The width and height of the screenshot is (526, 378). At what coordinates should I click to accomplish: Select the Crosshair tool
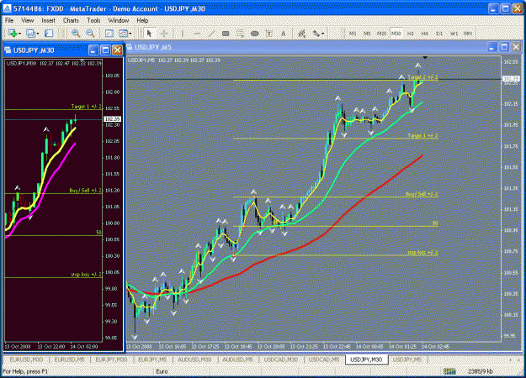164,33
